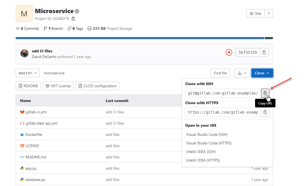This screenshot has width=308, height=186.
Task: Copy the project ID with clipboard icon
Action: click(x=73, y=19)
